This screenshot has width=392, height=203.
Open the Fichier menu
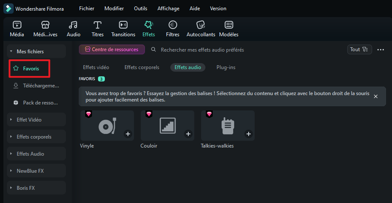pyautogui.click(x=87, y=9)
